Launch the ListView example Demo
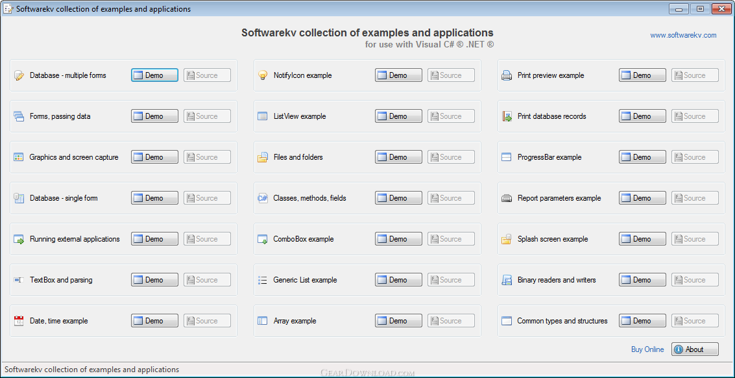Image resolution: width=735 pixels, height=378 pixels. point(398,116)
